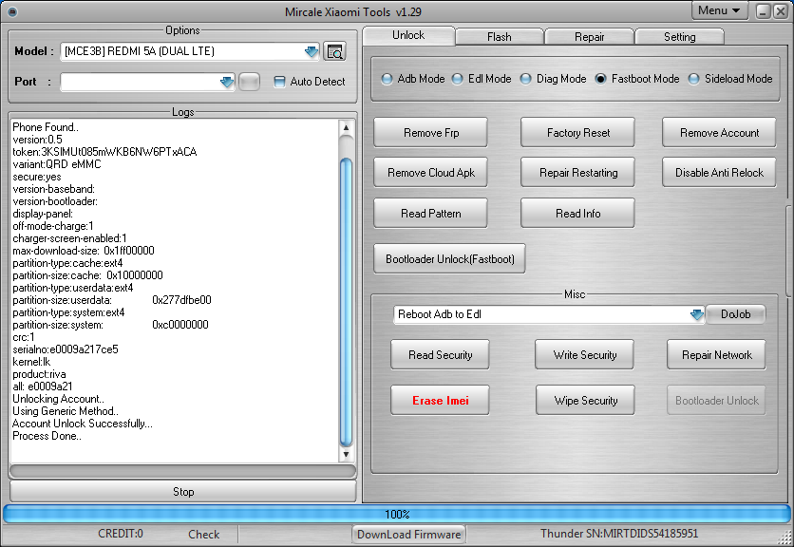Screen dimensions: 794x547
Task: Click the 'variant:QRD eMMC' log line
Action: pyautogui.click(x=57, y=164)
